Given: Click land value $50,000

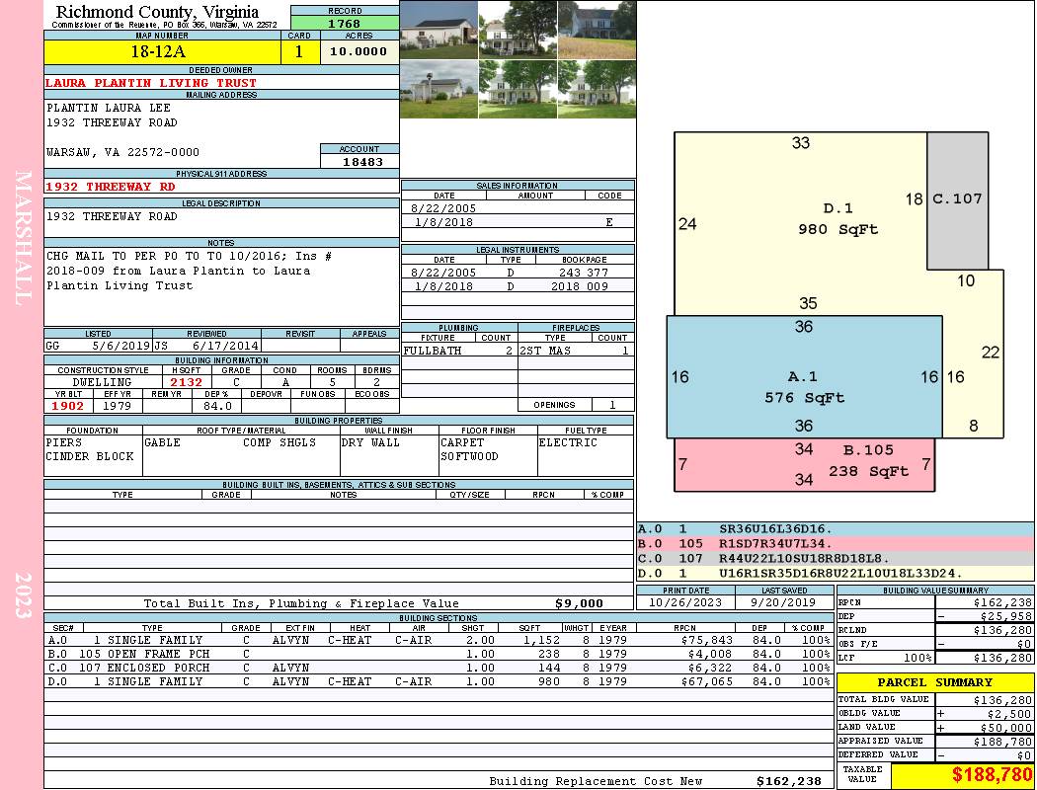Looking at the screenshot, I should (x=1005, y=728).
